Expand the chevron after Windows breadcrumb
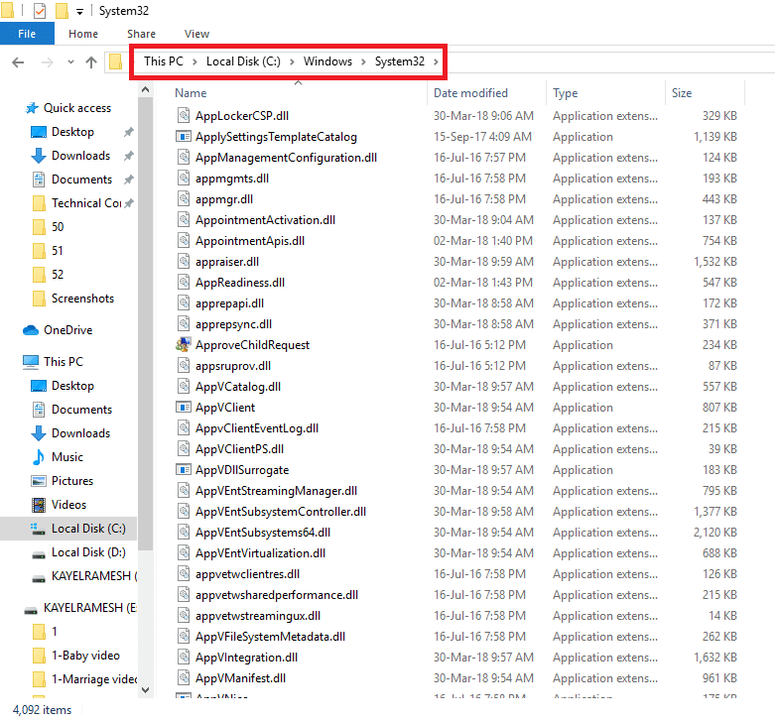The width and height of the screenshot is (775, 721). tap(363, 61)
